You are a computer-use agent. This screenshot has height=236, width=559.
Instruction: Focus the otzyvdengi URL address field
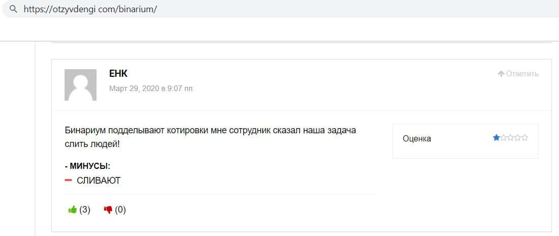pos(94,9)
